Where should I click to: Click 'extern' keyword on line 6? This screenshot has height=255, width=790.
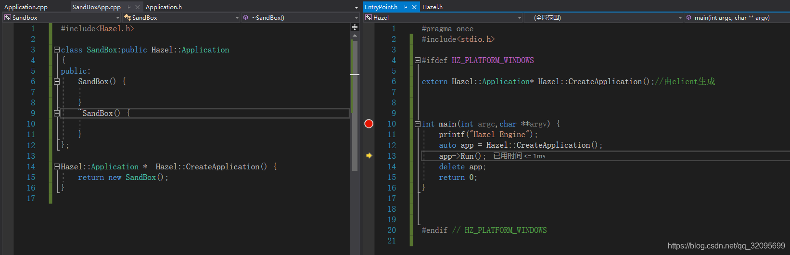pyautogui.click(x=434, y=81)
